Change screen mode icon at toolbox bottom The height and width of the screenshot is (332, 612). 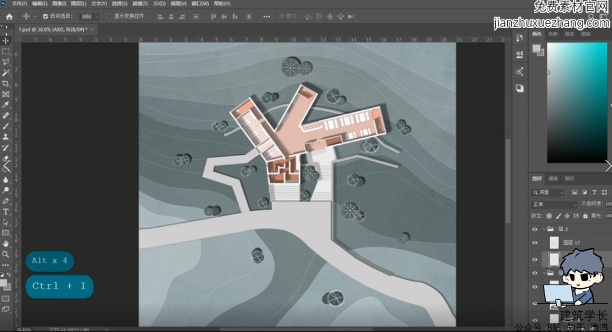[x=6, y=309]
